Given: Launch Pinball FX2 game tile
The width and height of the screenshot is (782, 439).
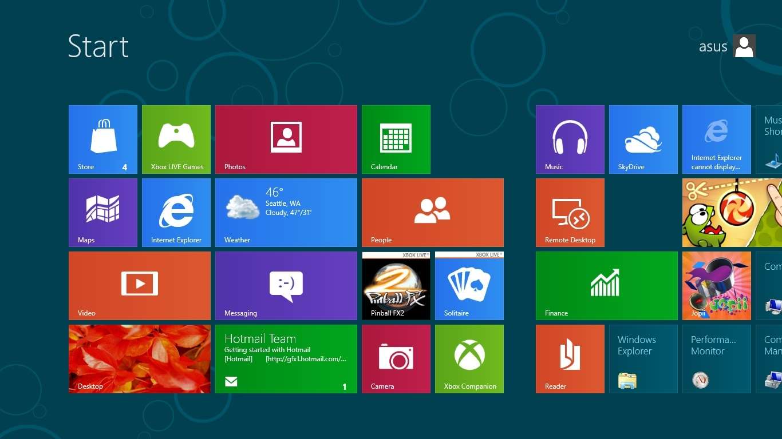Looking at the screenshot, I should click(x=396, y=286).
